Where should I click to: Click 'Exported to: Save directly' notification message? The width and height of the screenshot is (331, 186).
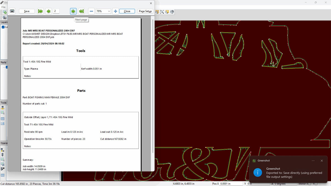294,175
